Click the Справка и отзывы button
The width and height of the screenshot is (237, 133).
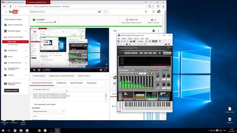point(11,91)
